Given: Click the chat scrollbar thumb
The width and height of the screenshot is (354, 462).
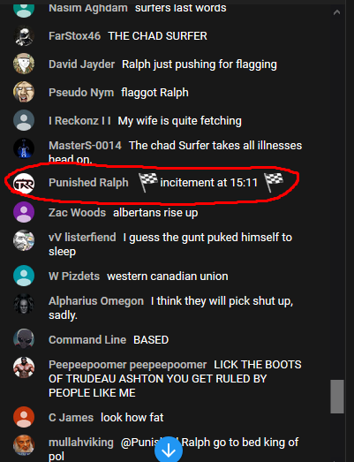Looking at the screenshot, I should pos(337,397).
